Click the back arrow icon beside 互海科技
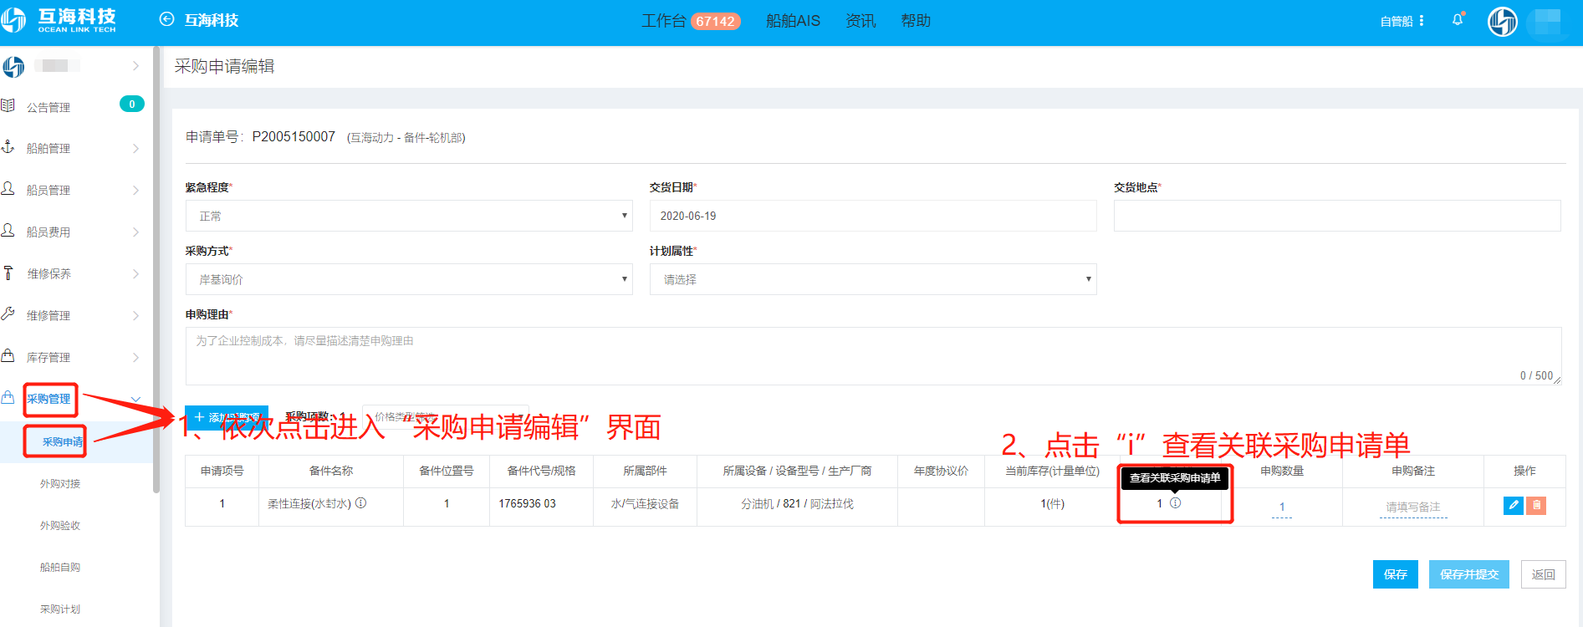Image resolution: width=1583 pixels, height=627 pixels. click(x=166, y=20)
